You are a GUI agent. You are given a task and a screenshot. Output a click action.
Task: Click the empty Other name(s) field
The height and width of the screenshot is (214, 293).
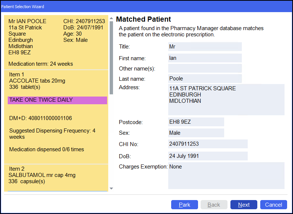point(205,68)
